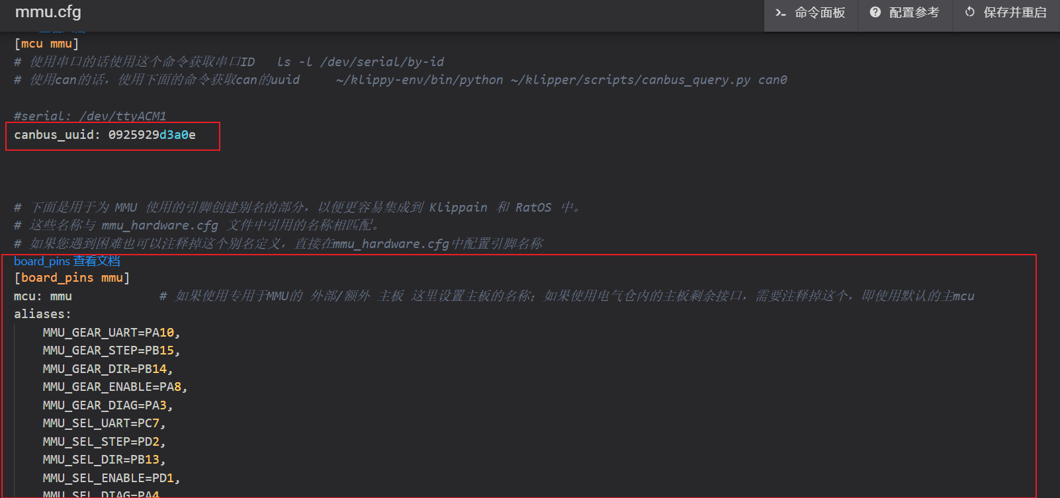
Task: Click the MMU_GEAR_UART=PA10 line
Action: 111,333
